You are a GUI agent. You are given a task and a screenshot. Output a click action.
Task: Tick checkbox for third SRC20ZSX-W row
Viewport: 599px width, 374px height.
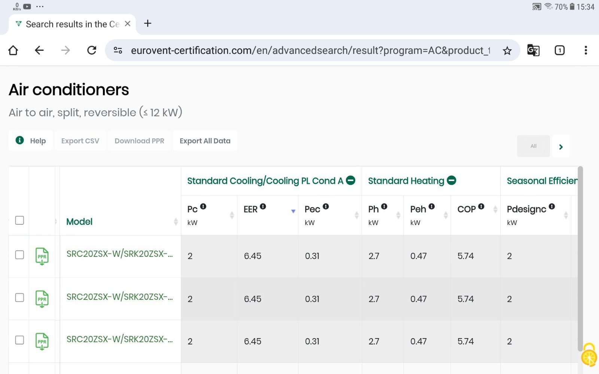(19, 340)
